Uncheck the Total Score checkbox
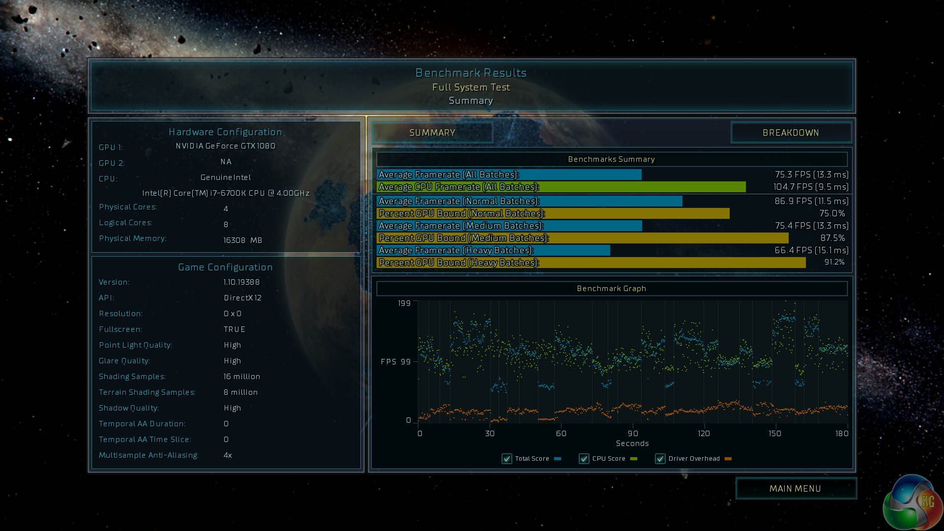The image size is (944, 531). [x=507, y=459]
